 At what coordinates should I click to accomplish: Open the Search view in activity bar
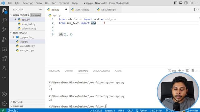point(4,20)
